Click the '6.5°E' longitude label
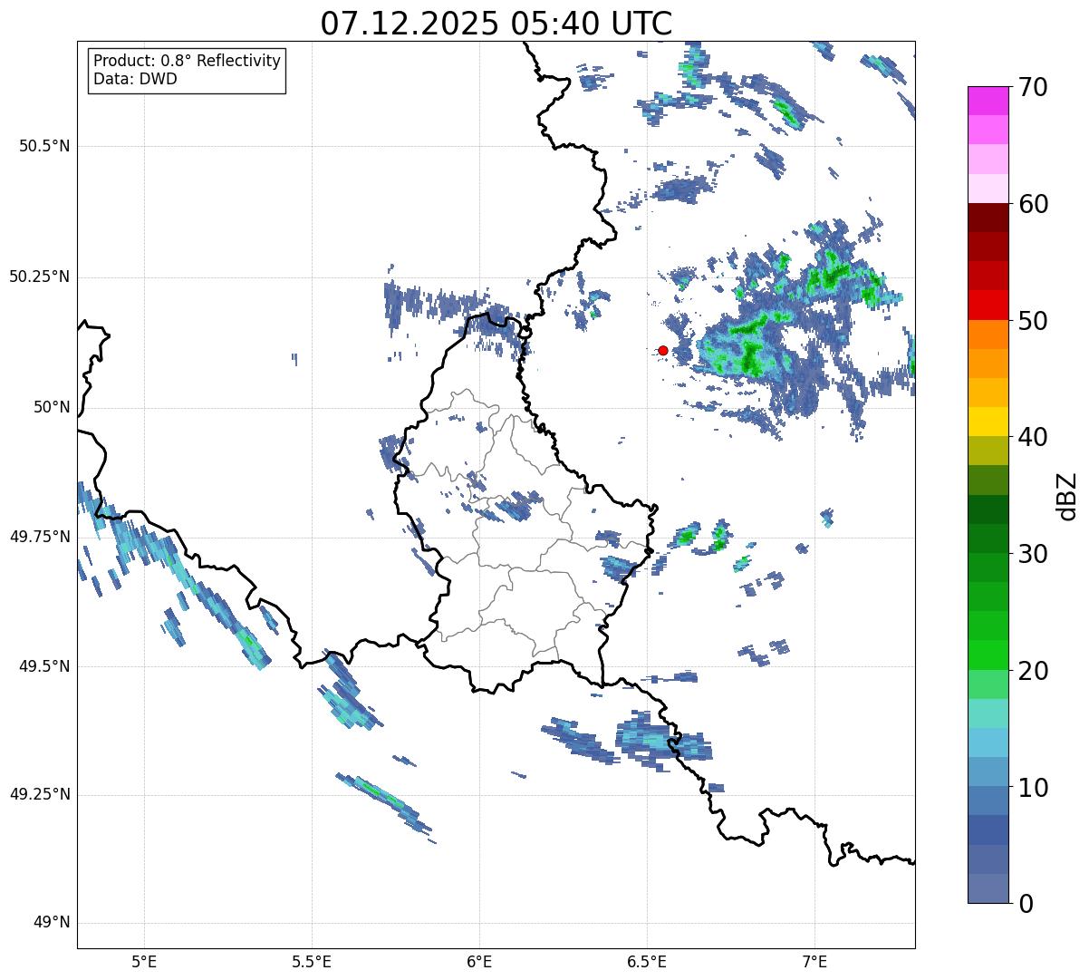 click(x=647, y=962)
